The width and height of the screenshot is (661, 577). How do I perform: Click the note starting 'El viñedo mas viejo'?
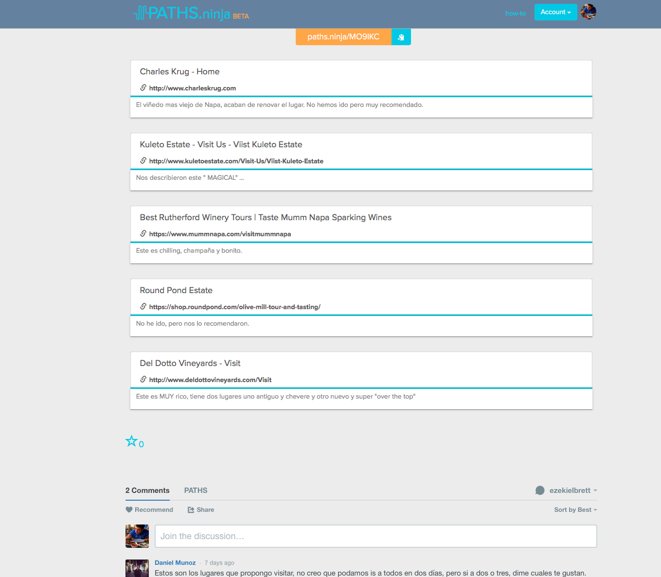click(x=280, y=105)
